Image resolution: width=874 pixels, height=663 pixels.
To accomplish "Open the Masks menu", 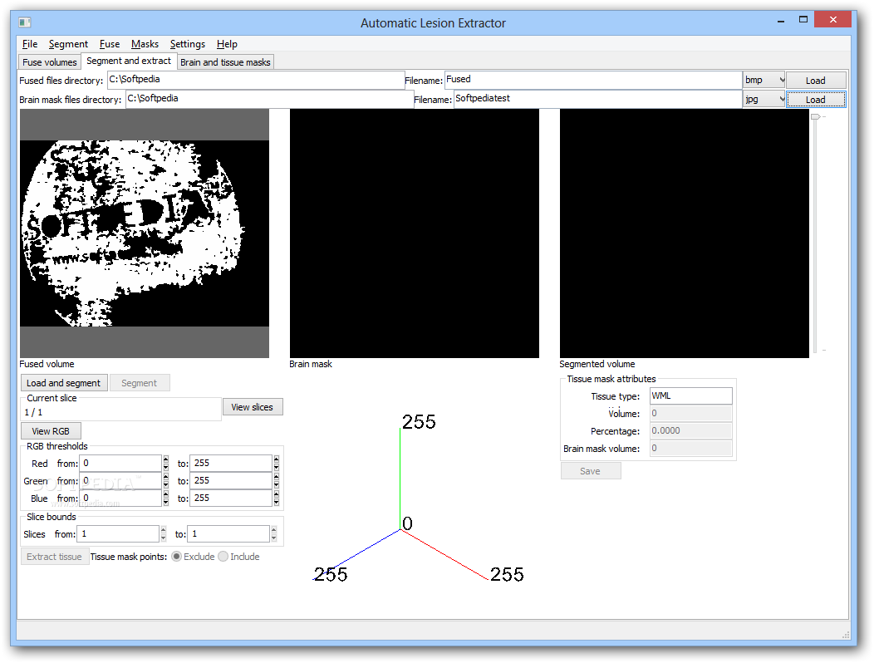I will point(145,44).
